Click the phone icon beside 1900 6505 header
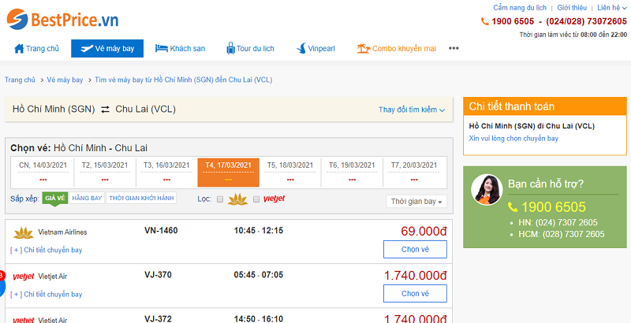This screenshot has height=323, width=631. click(485, 22)
